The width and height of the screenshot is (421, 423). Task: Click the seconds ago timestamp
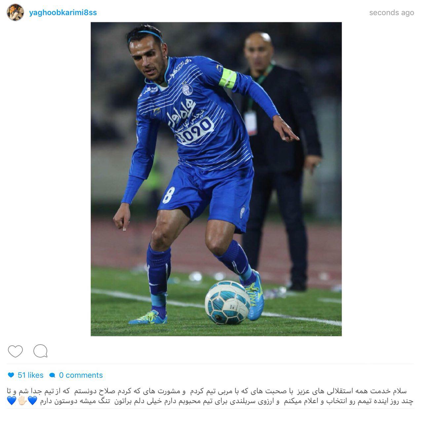pyautogui.click(x=392, y=13)
